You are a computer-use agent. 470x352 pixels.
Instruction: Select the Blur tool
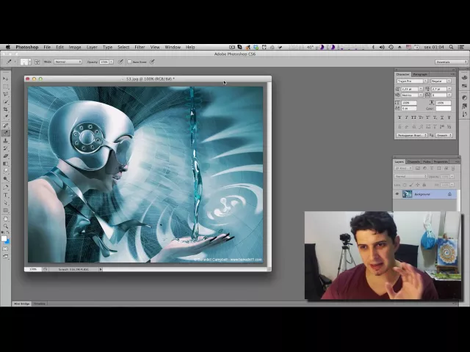tap(5, 171)
